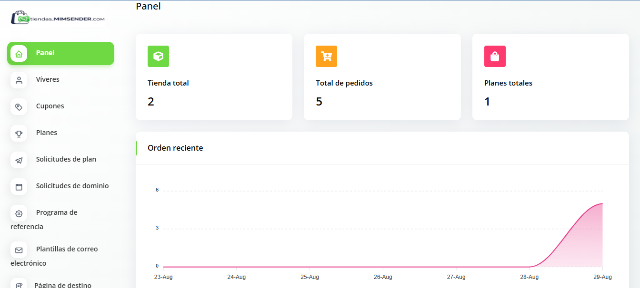Click the home icon in Panel menu

coord(19,54)
